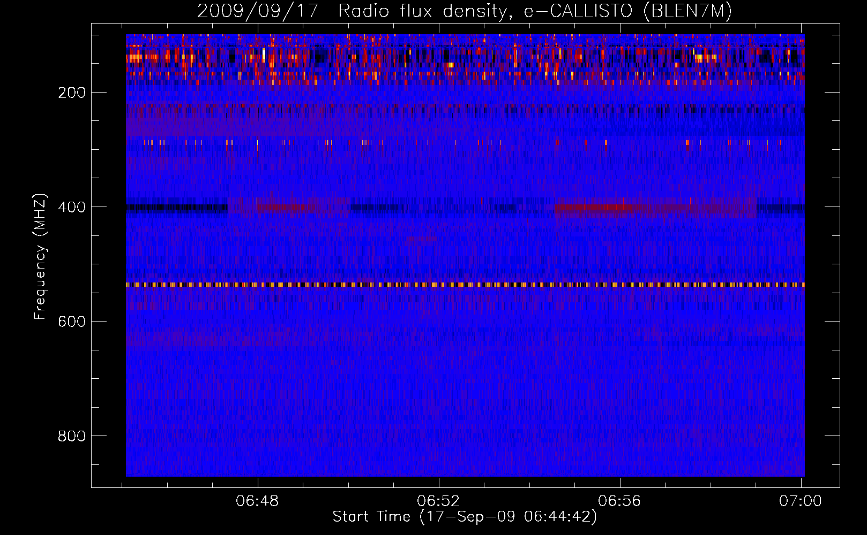The height and width of the screenshot is (535, 867).
Task: Click the 06:56 time tick label
Action: [x=620, y=501]
